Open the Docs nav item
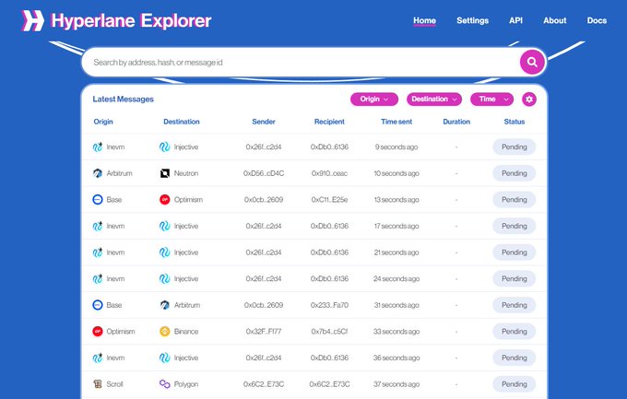 (597, 20)
